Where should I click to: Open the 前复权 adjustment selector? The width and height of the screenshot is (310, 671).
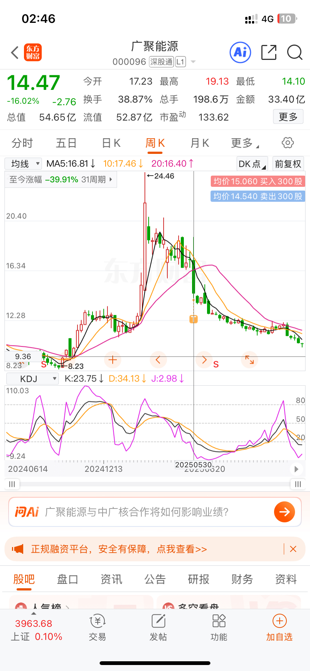pos(288,164)
